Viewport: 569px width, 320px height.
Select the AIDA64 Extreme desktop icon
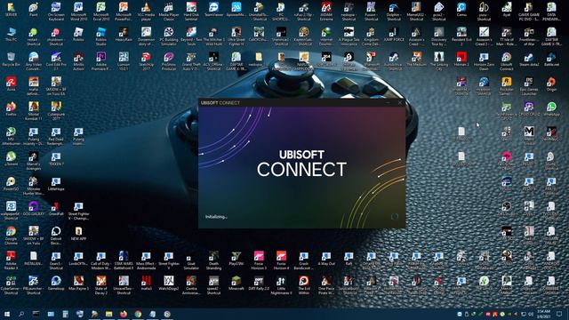(x=326, y=11)
